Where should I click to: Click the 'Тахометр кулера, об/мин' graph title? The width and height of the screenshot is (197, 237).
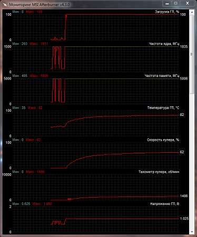tap(159, 172)
